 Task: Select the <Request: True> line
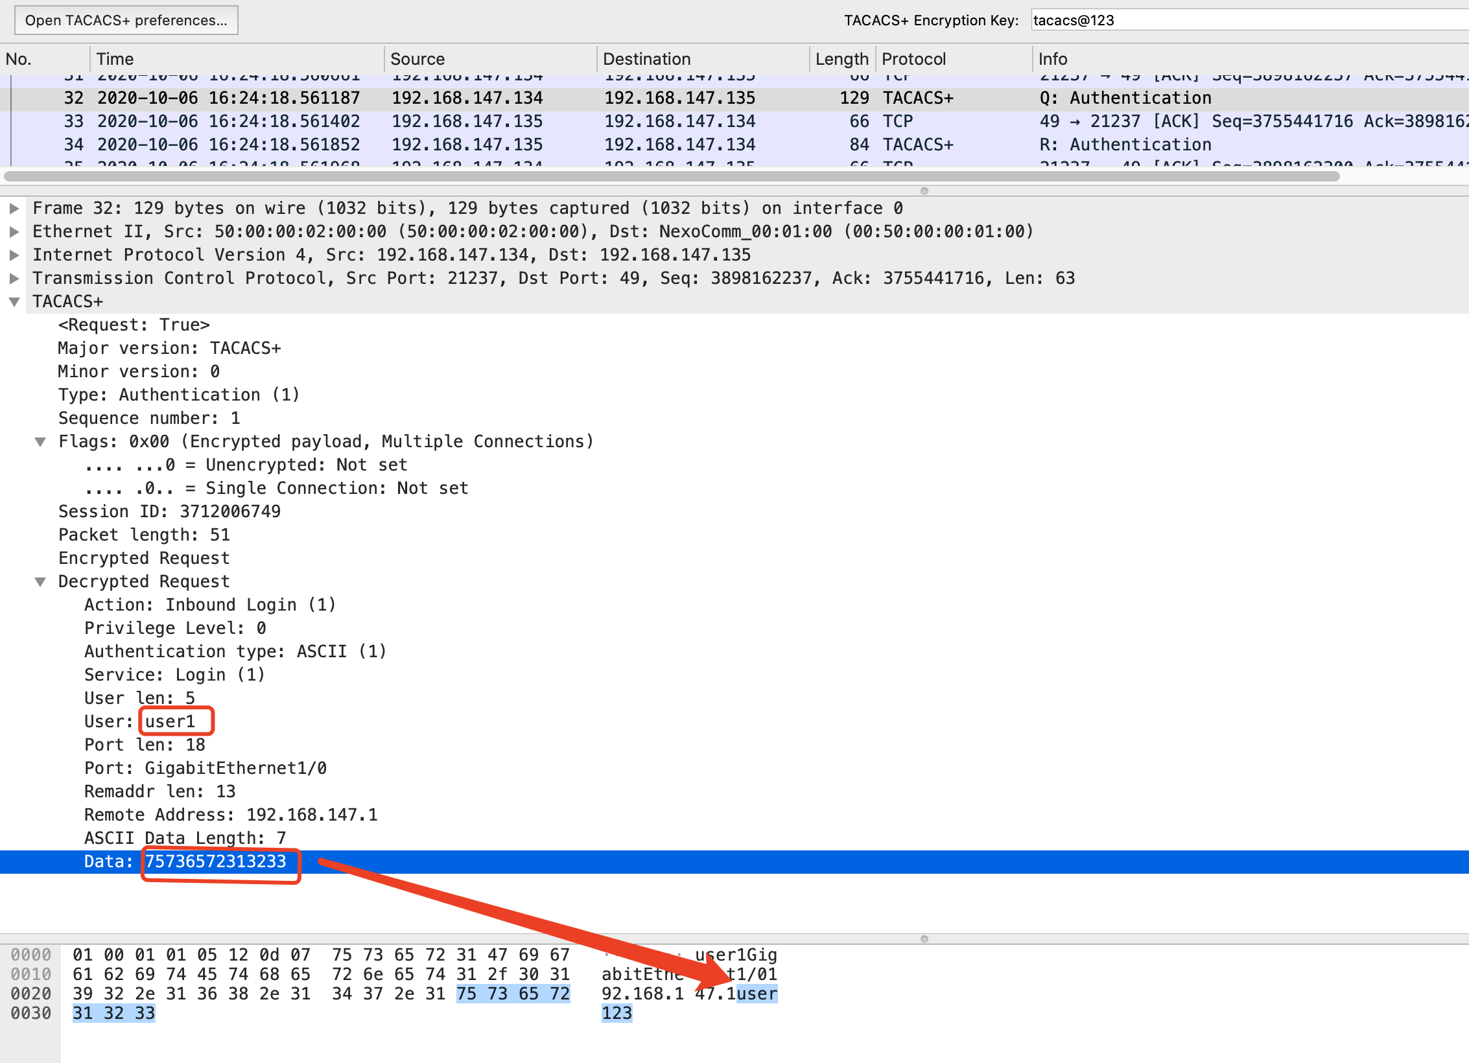coord(134,325)
